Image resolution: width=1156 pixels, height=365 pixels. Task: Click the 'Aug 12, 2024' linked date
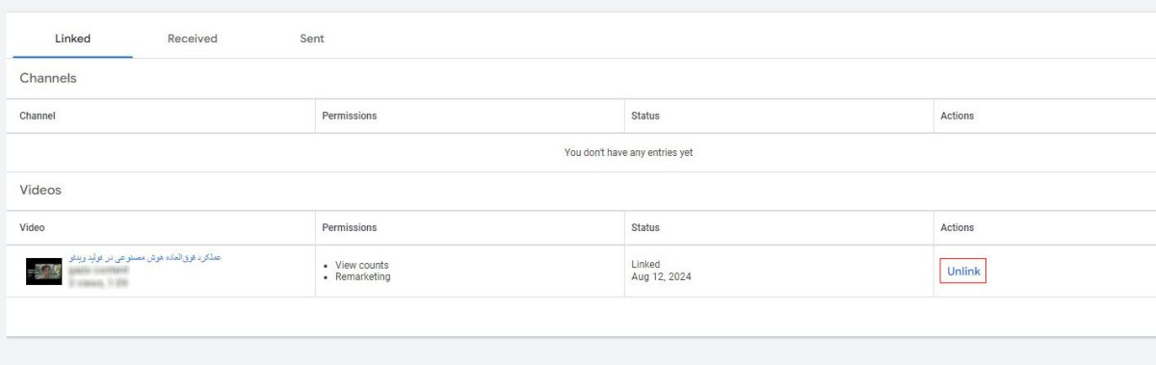(661, 276)
